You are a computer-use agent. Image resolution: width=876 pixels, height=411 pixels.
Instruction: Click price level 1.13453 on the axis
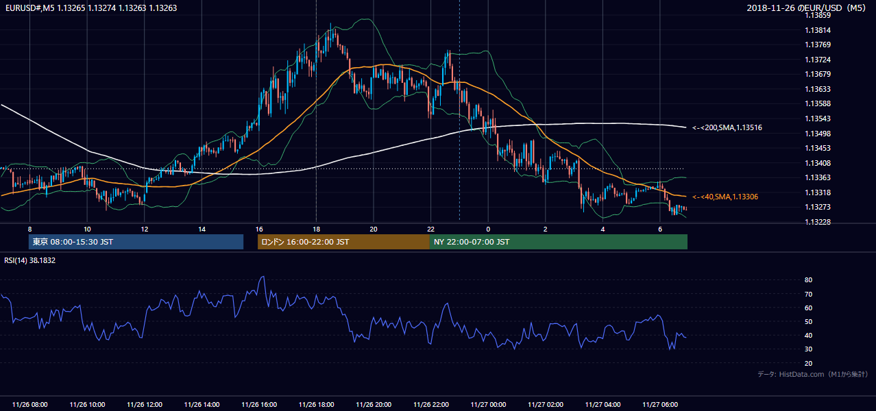(818, 148)
